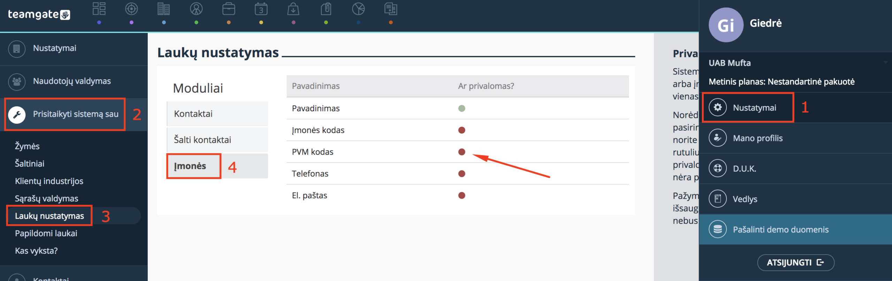Open D.U.K. from user menu
The width and height of the screenshot is (892, 281).
pyautogui.click(x=795, y=168)
